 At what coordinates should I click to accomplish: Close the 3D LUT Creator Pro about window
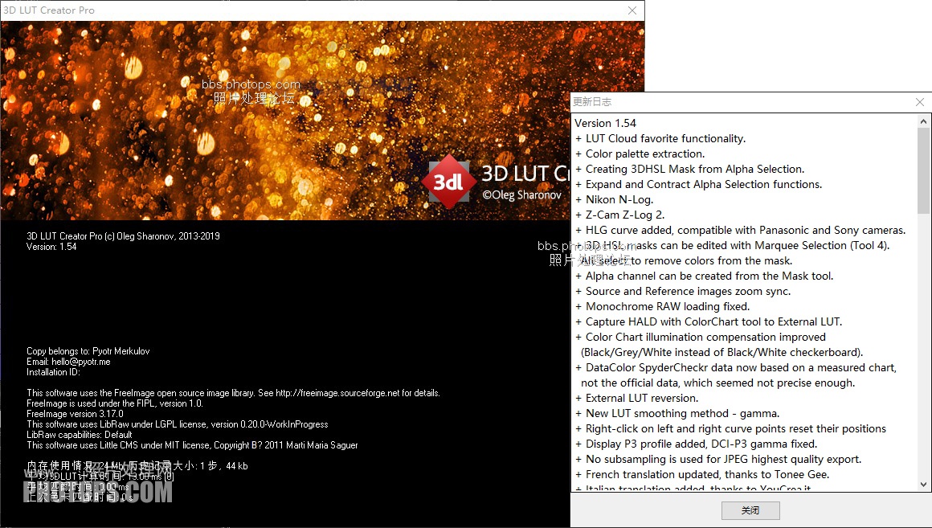click(632, 10)
